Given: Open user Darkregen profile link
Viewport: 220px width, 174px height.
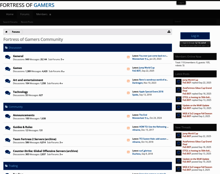Looking at the screenshot, I should tap(137, 83).
